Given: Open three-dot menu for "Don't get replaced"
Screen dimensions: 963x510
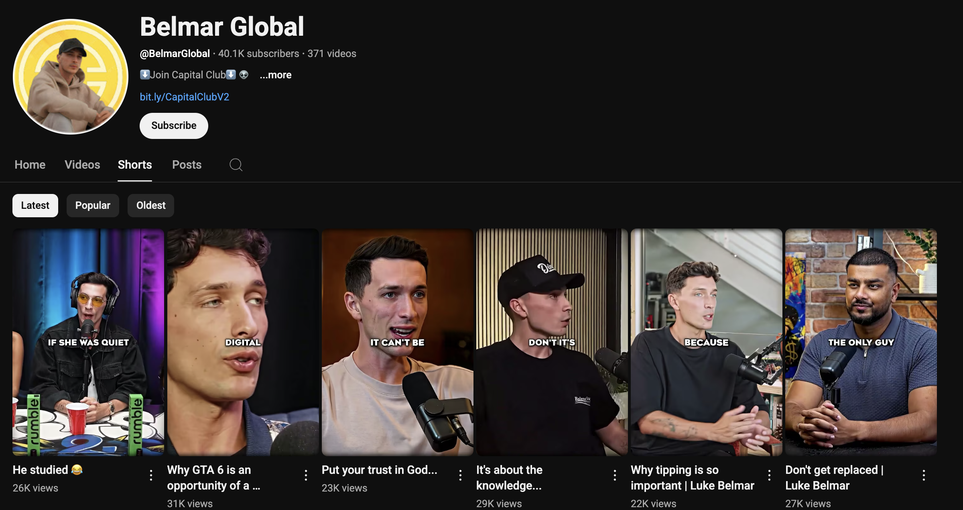Looking at the screenshot, I should point(924,475).
